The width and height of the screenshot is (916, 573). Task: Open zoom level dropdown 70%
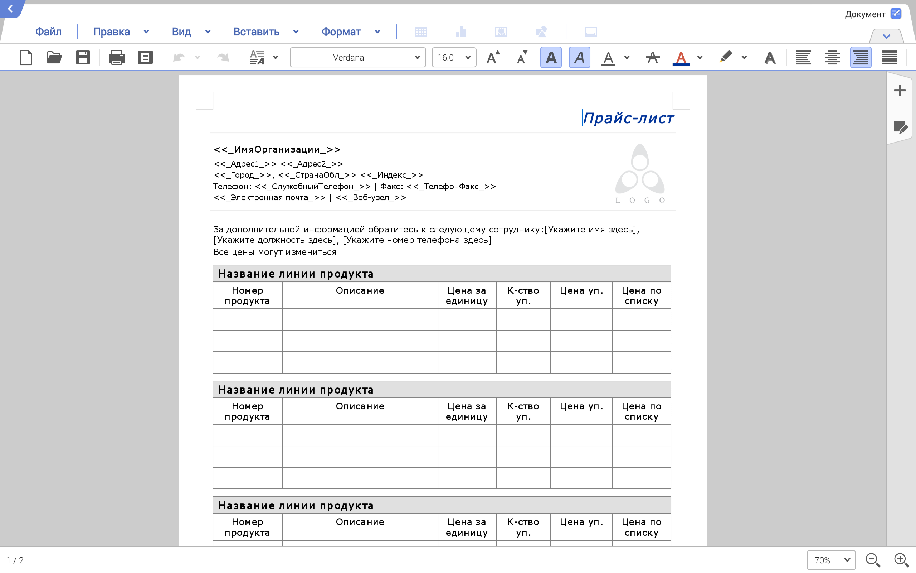tap(831, 560)
